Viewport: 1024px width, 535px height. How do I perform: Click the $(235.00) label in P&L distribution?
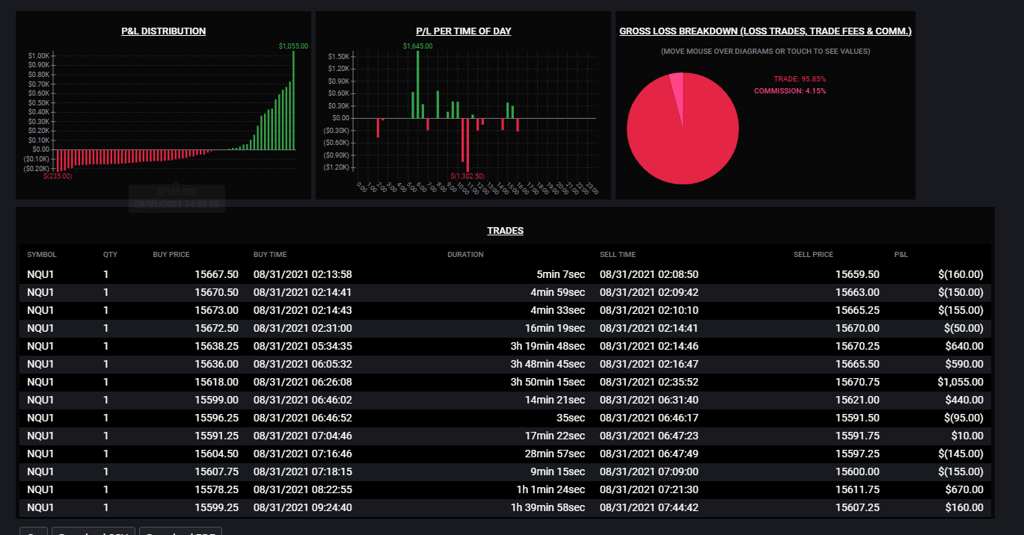(58, 176)
